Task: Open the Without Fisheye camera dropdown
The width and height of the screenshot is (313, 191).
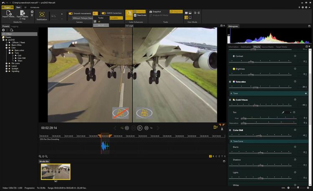Action: 82,18
